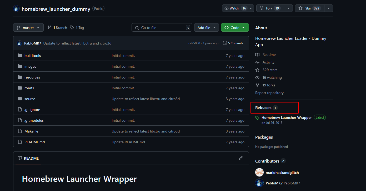This screenshot has height=191, width=366.
Task: Open the 5 Commits history link
Action: coord(233,43)
